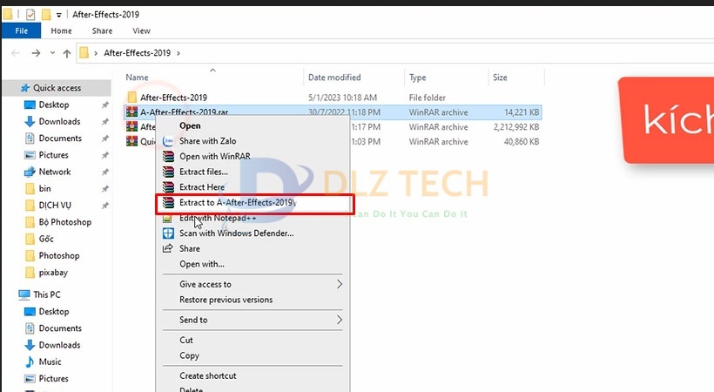Open the File ribbon tab

21,30
